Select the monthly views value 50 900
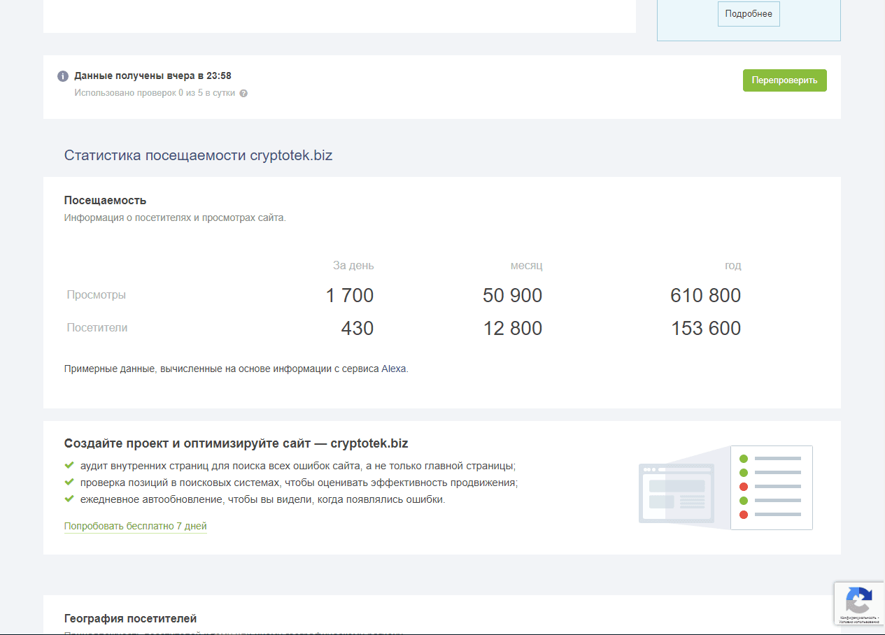Screen dimensions: 885x635 512,295
